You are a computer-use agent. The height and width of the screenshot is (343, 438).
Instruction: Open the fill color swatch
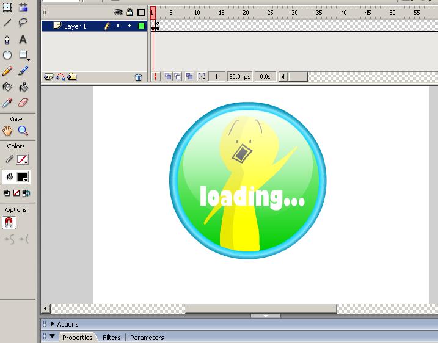click(23, 177)
